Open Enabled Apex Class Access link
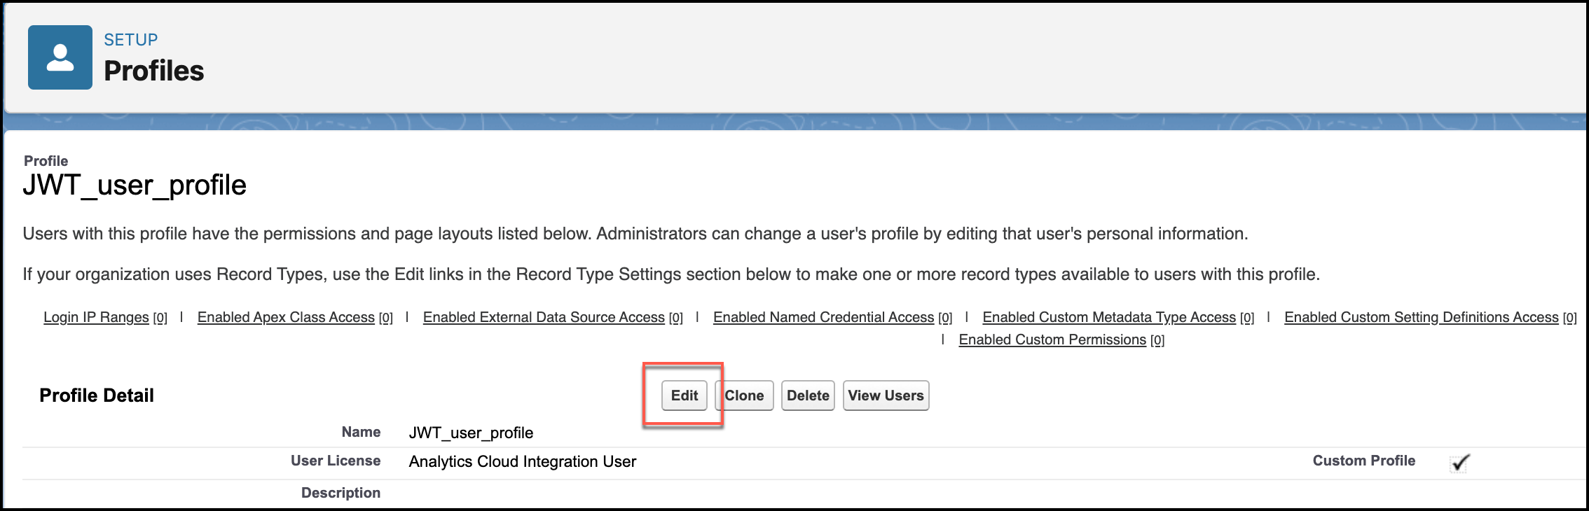 (286, 317)
